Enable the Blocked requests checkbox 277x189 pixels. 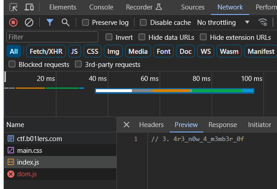point(12,64)
